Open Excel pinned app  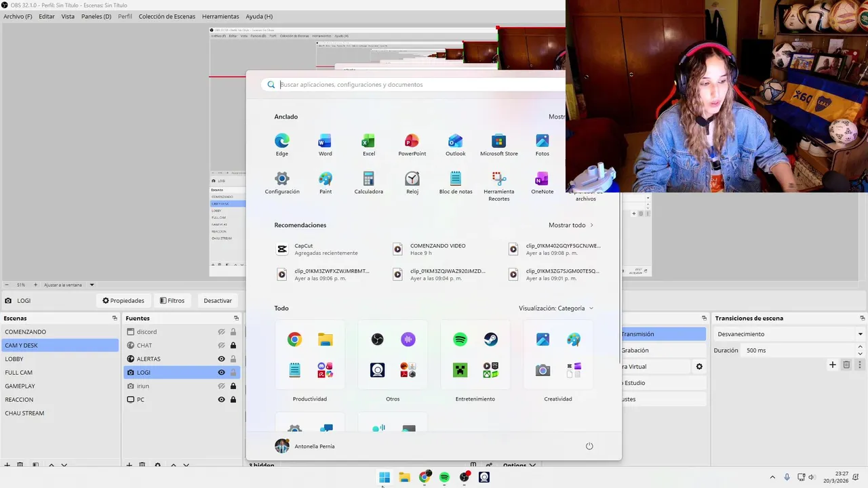[369, 145]
